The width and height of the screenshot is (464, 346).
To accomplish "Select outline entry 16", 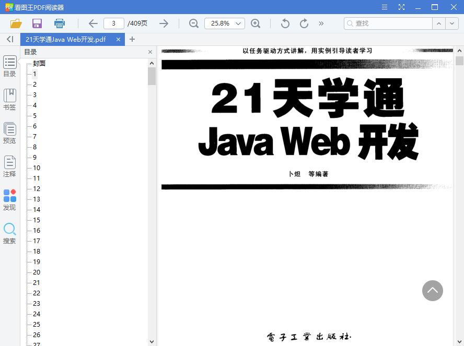I will [37, 231].
